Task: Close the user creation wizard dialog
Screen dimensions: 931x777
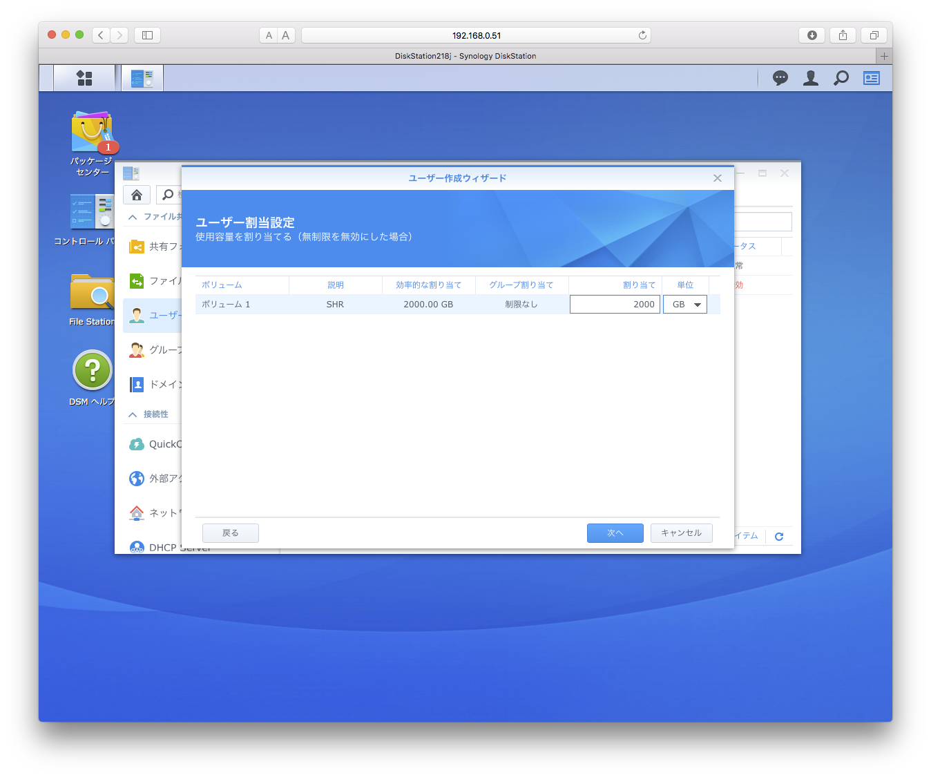Action: (x=718, y=178)
